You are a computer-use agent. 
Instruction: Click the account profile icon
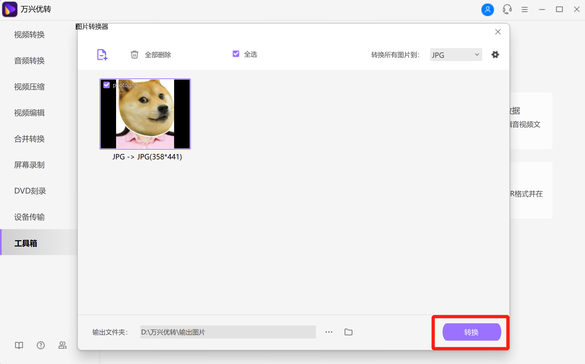(487, 10)
